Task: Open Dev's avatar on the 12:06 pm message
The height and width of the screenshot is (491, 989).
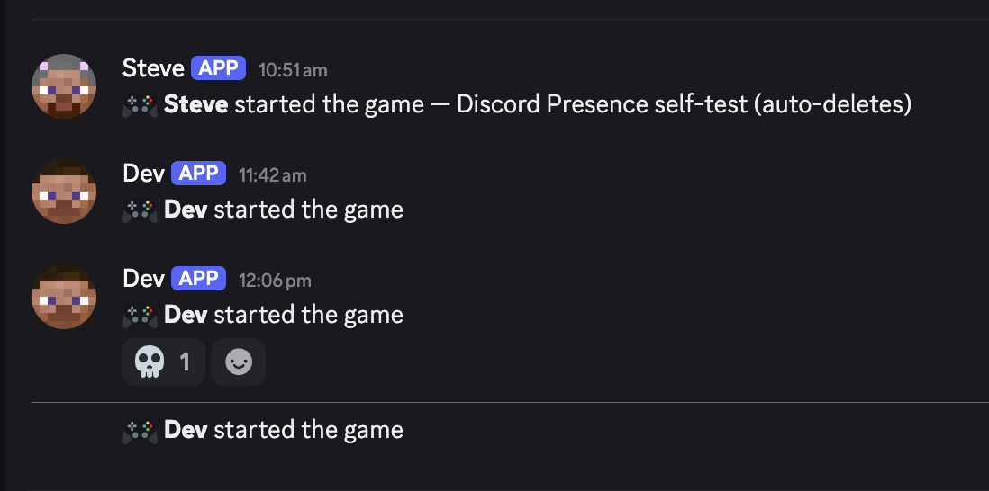Action: [x=64, y=297]
